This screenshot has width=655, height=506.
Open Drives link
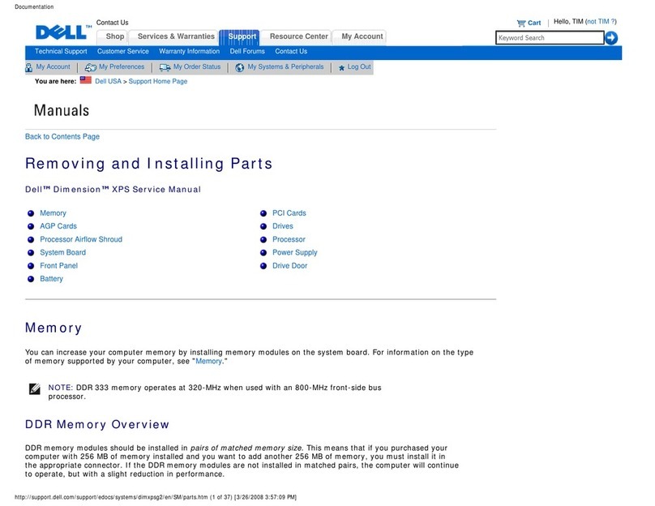pos(283,226)
